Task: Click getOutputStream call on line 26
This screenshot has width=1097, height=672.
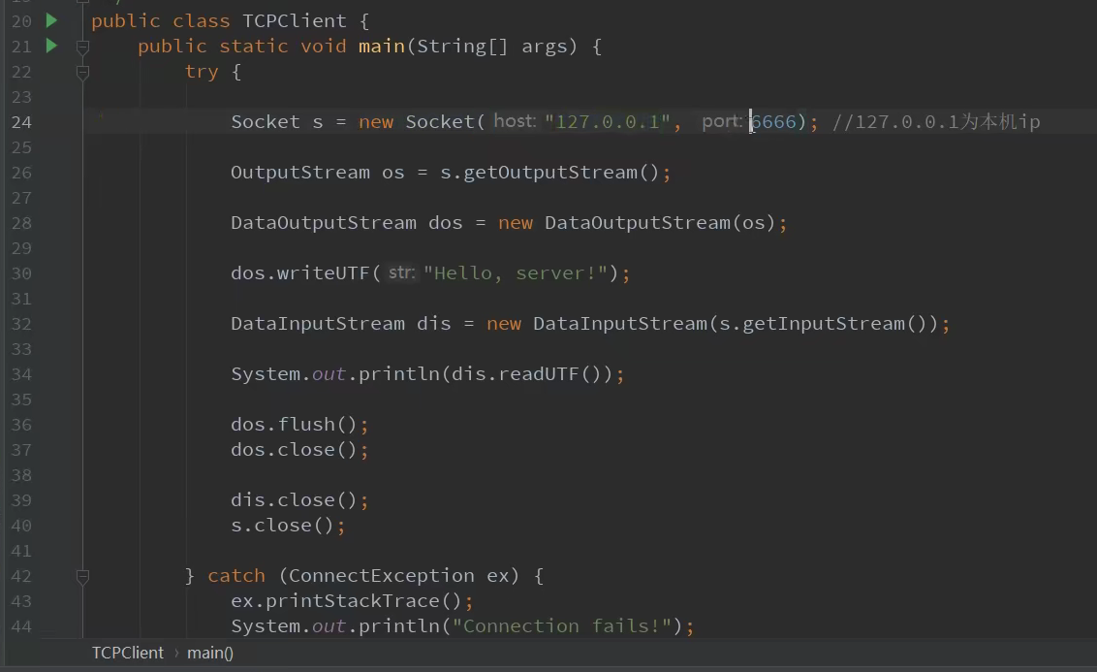Action: tap(550, 173)
